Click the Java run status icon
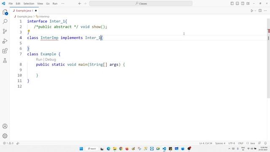 pos(18,143)
